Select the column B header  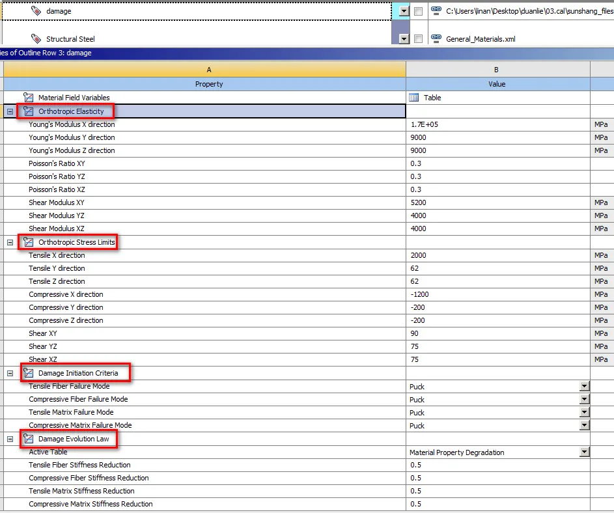coord(497,70)
